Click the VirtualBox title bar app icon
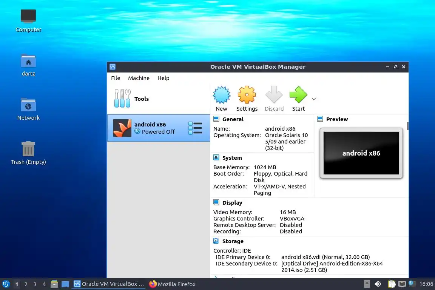Image resolution: width=435 pixels, height=290 pixels. tap(113, 67)
